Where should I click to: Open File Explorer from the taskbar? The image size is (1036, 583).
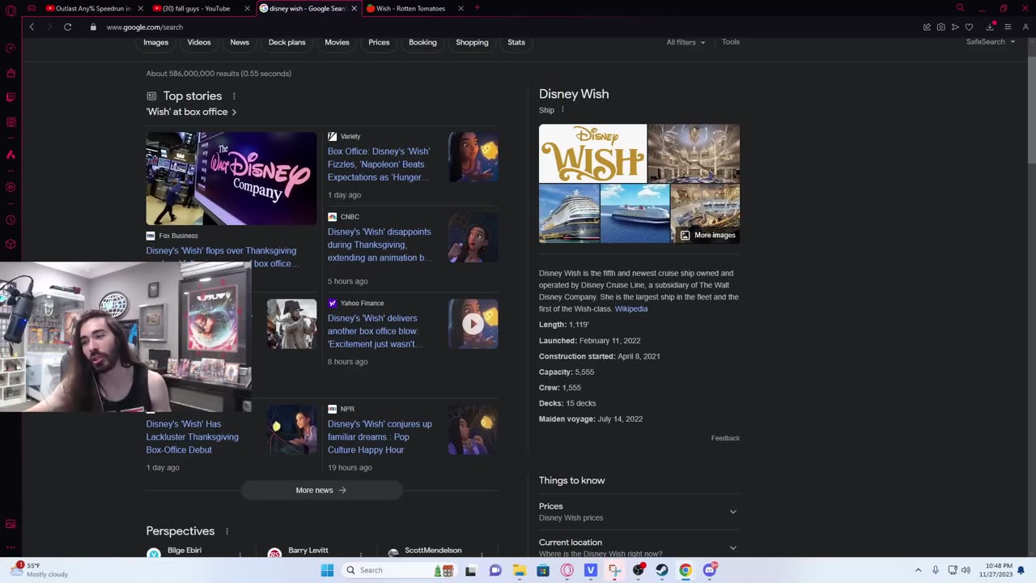click(519, 570)
